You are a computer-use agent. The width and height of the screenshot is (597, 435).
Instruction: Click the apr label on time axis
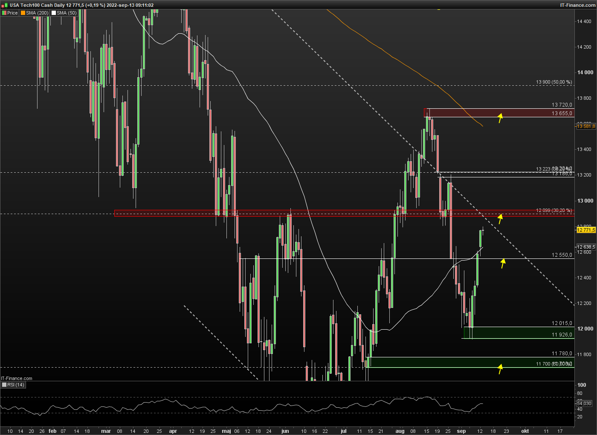pyautogui.click(x=173, y=431)
